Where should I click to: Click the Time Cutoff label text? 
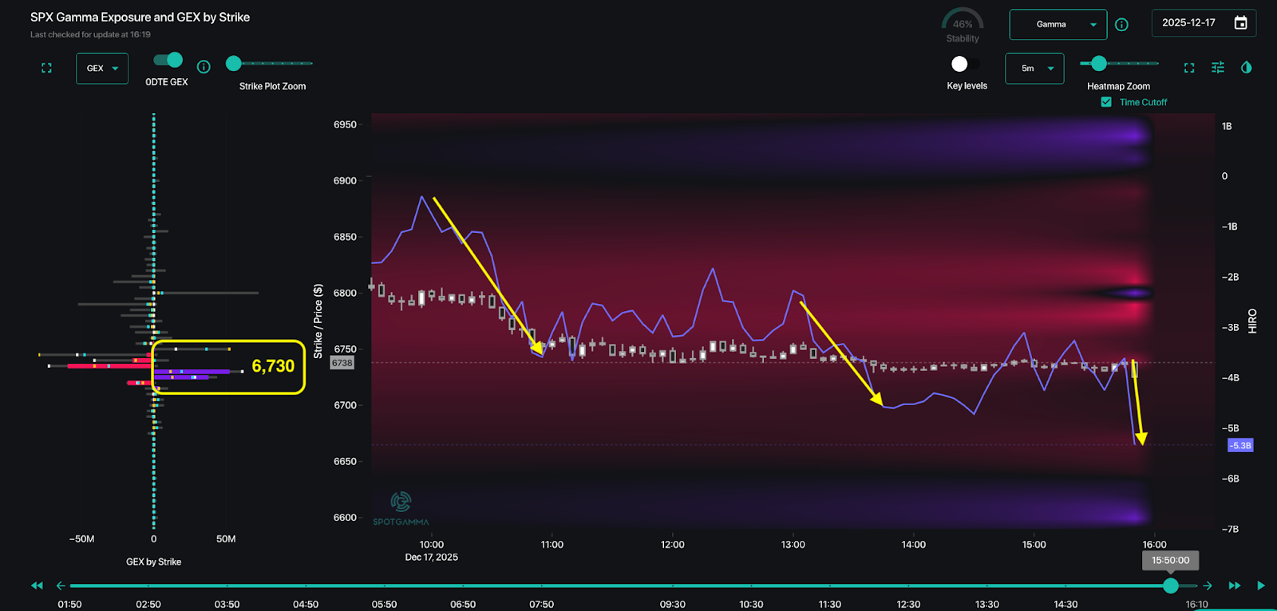(1143, 102)
